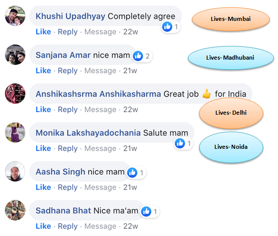Like Khushi Upadhyay's comment
The image size is (278, 236).
click(43, 32)
